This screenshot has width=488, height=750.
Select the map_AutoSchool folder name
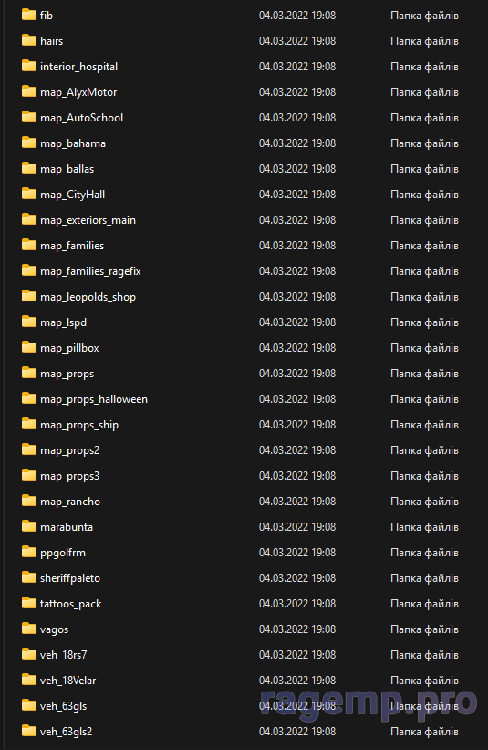point(82,118)
